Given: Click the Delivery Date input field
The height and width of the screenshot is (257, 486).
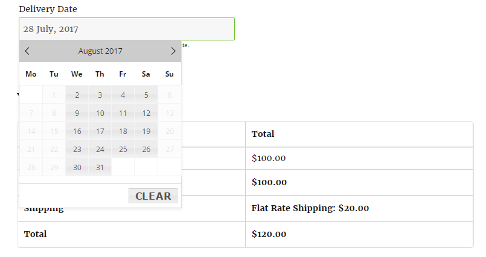Looking at the screenshot, I should point(126,29).
